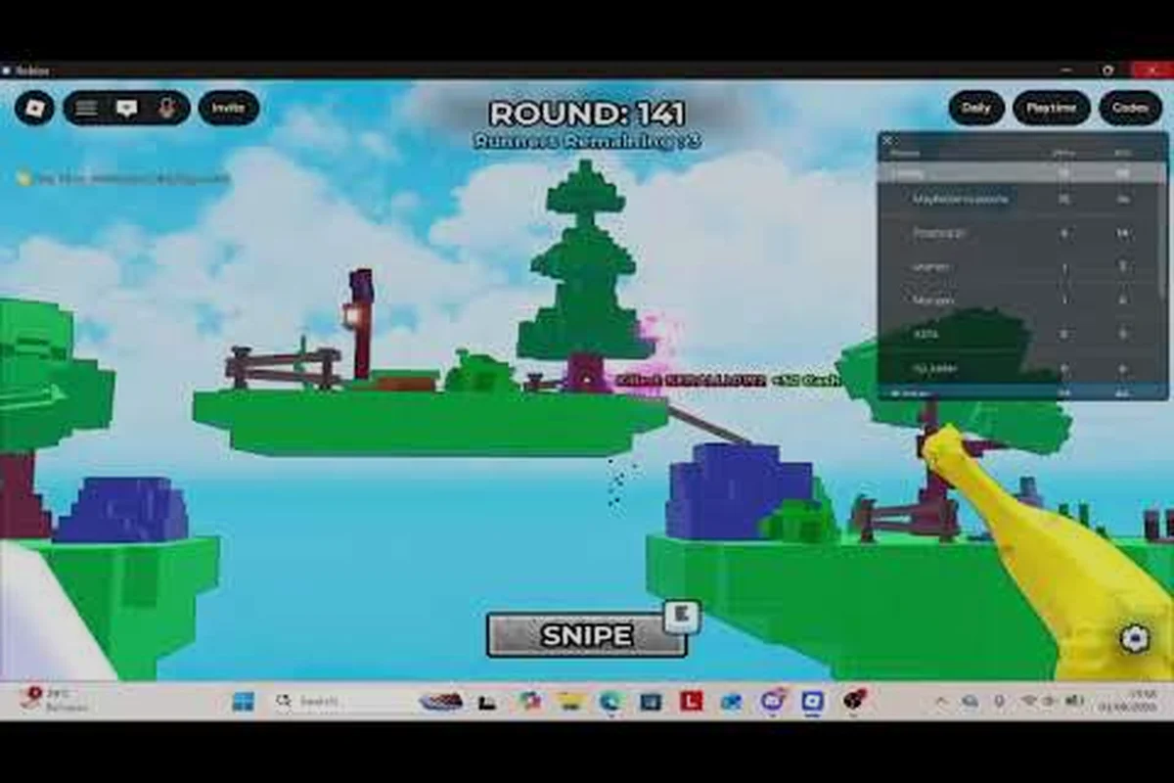Open the hamburger list icon
The width and height of the screenshot is (1174, 783).
(x=86, y=108)
